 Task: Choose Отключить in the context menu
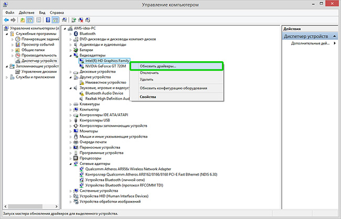click(x=177, y=73)
